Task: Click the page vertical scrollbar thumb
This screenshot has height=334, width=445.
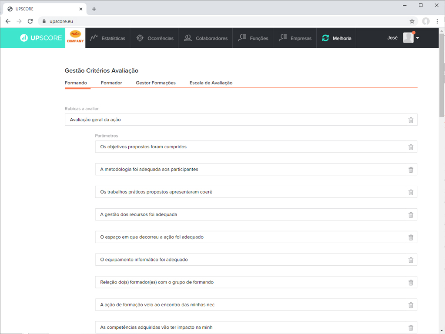Action: (442, 75)
